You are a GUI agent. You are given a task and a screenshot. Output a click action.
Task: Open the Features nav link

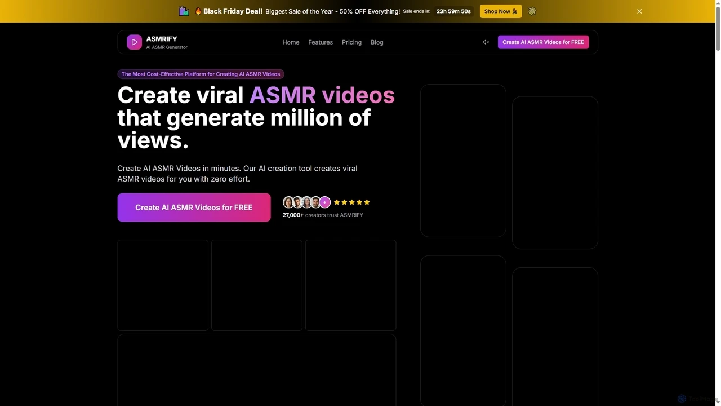pos(321,42)
